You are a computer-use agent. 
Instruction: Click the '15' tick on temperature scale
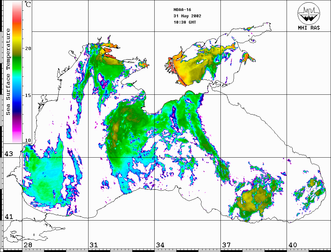(28, 95)
